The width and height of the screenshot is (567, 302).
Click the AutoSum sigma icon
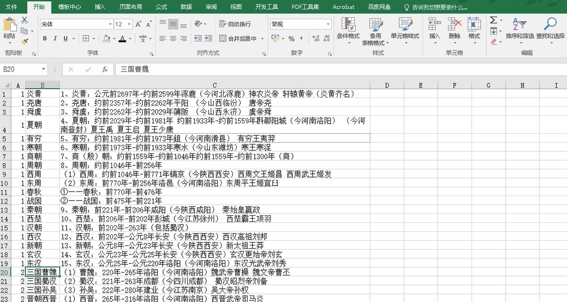[493, 20]
